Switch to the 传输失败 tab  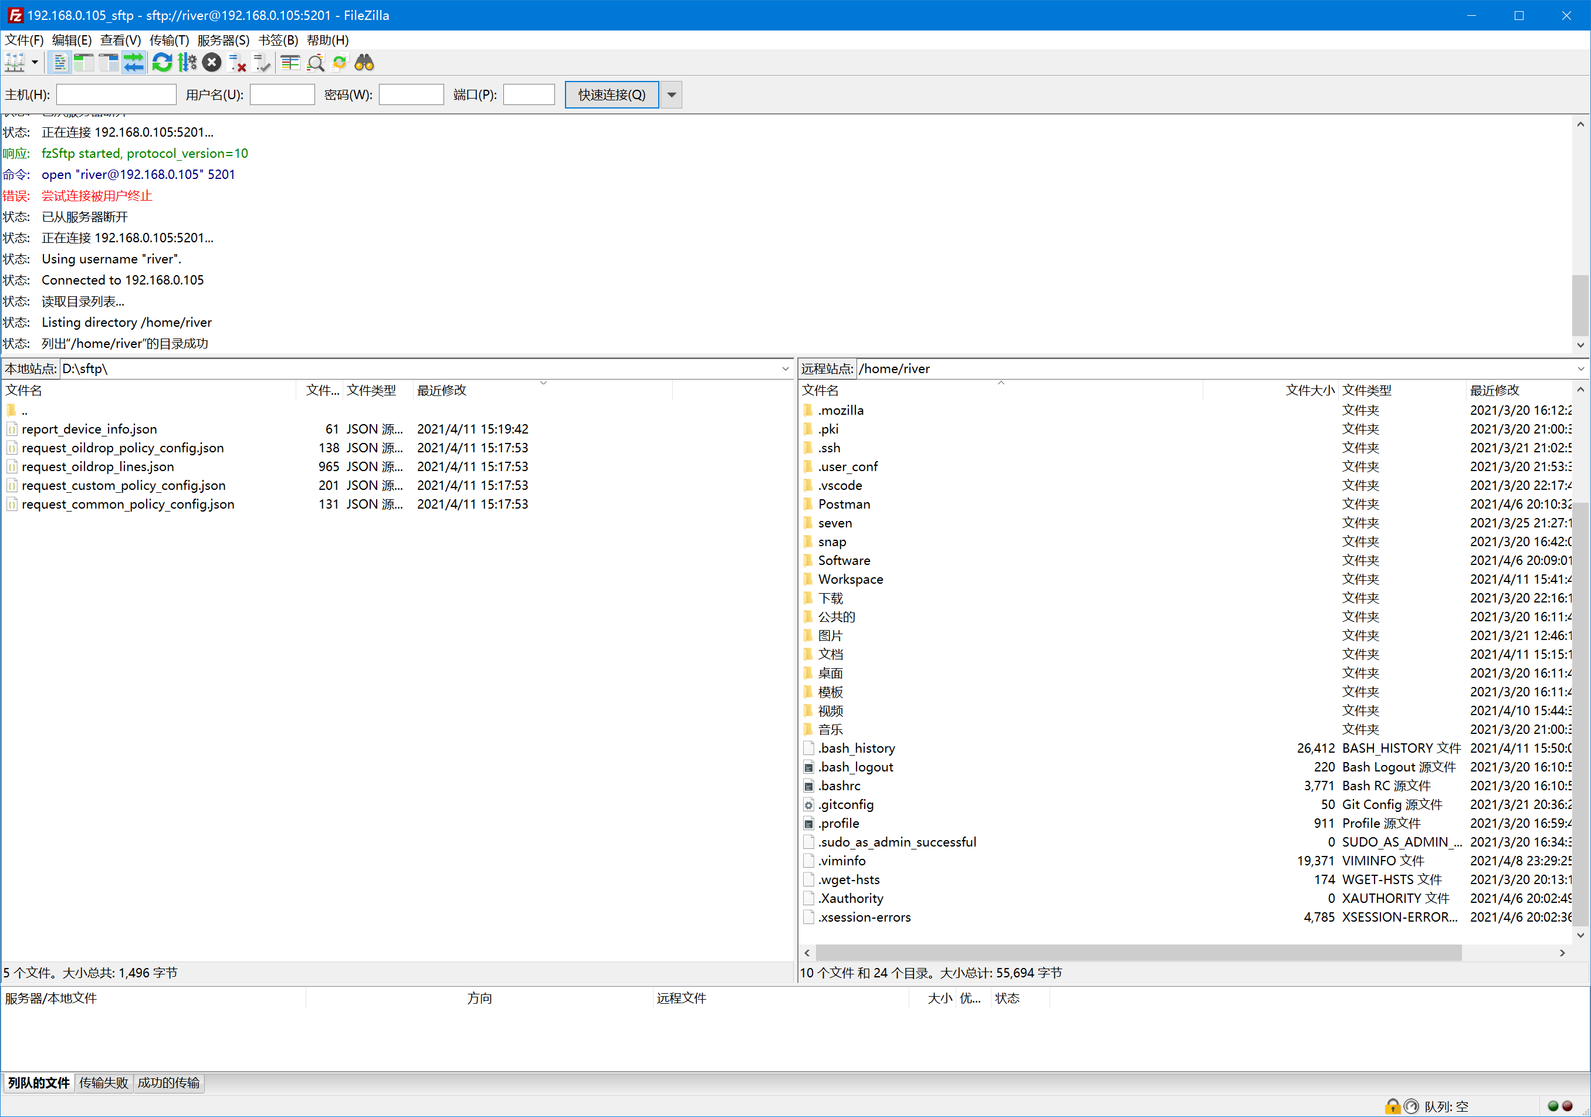[x=103, y=1082]
